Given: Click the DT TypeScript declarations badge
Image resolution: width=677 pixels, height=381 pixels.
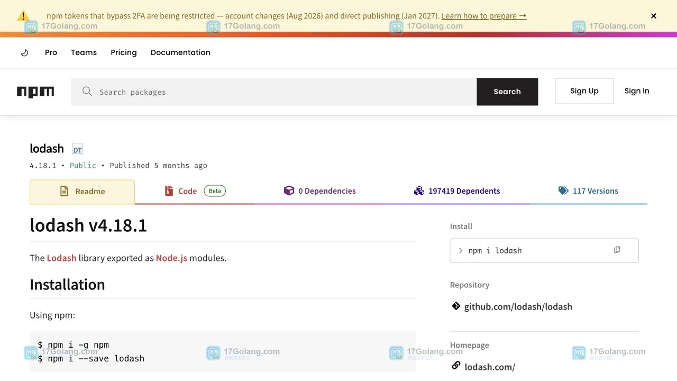Looking at the screenshot, I should pyautogui.click(x=77, y=149).
